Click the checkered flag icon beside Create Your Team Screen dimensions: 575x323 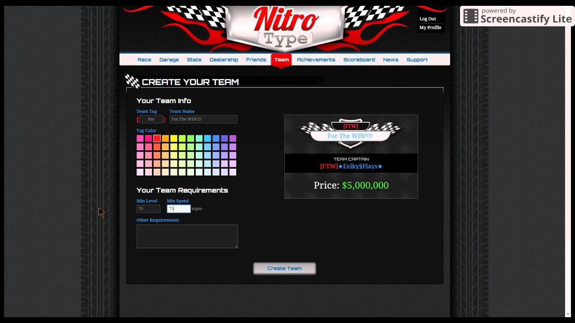(132, 81)
